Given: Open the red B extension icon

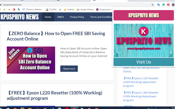Looking at the screenshot, I should click(x=168, y=5).
